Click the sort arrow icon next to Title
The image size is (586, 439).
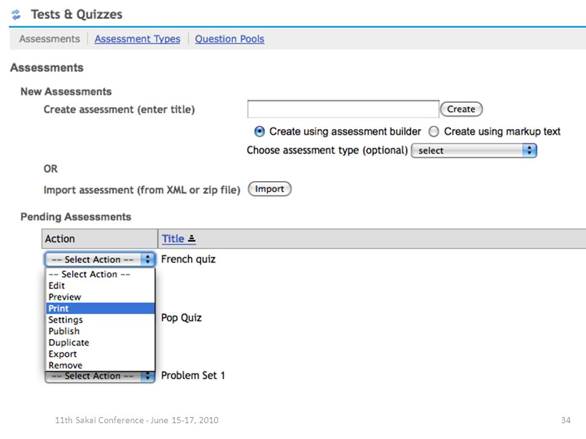click(192, 238)
